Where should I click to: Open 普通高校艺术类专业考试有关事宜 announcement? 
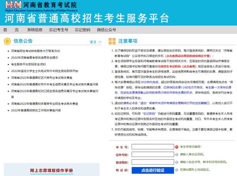(x=42, y=78)
